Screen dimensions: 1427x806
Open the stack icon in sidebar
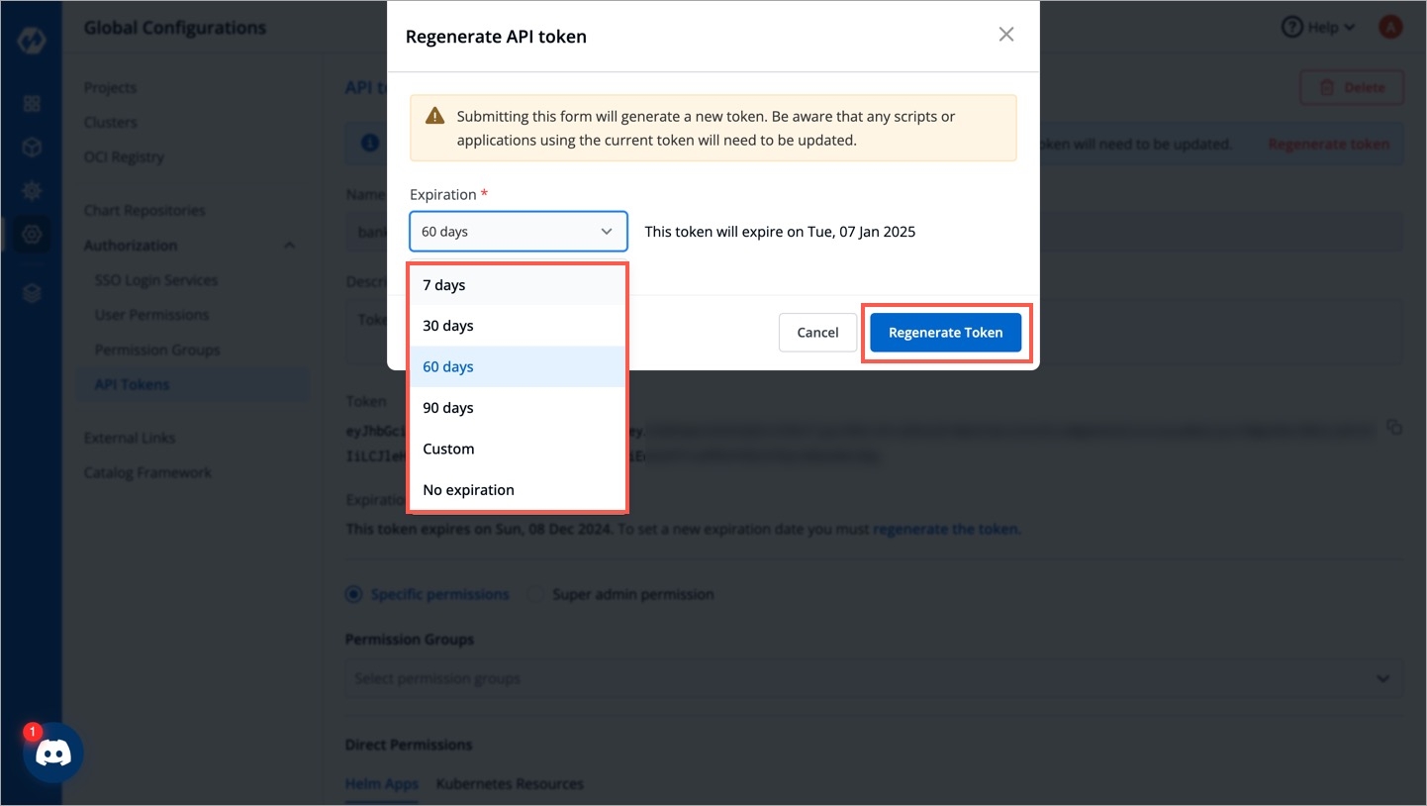pyautogui.click(x=32, y=293)
